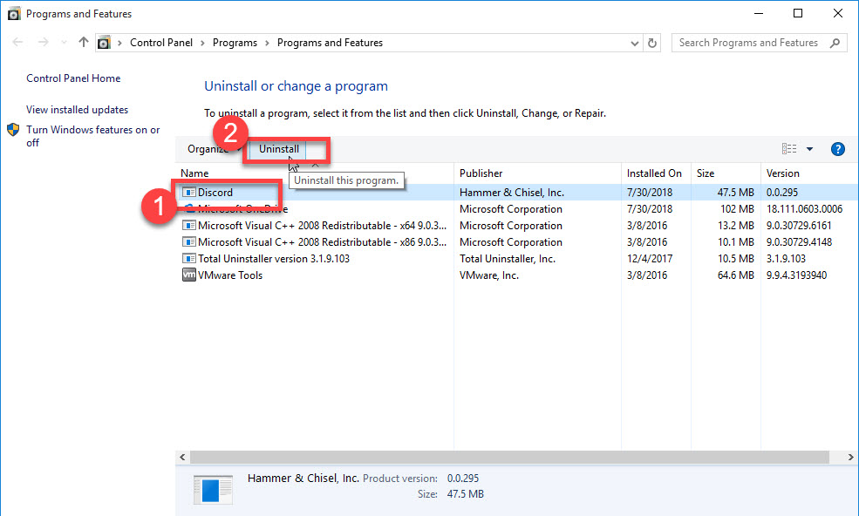
Task: Click the Discord program icon
Action: 188,193
